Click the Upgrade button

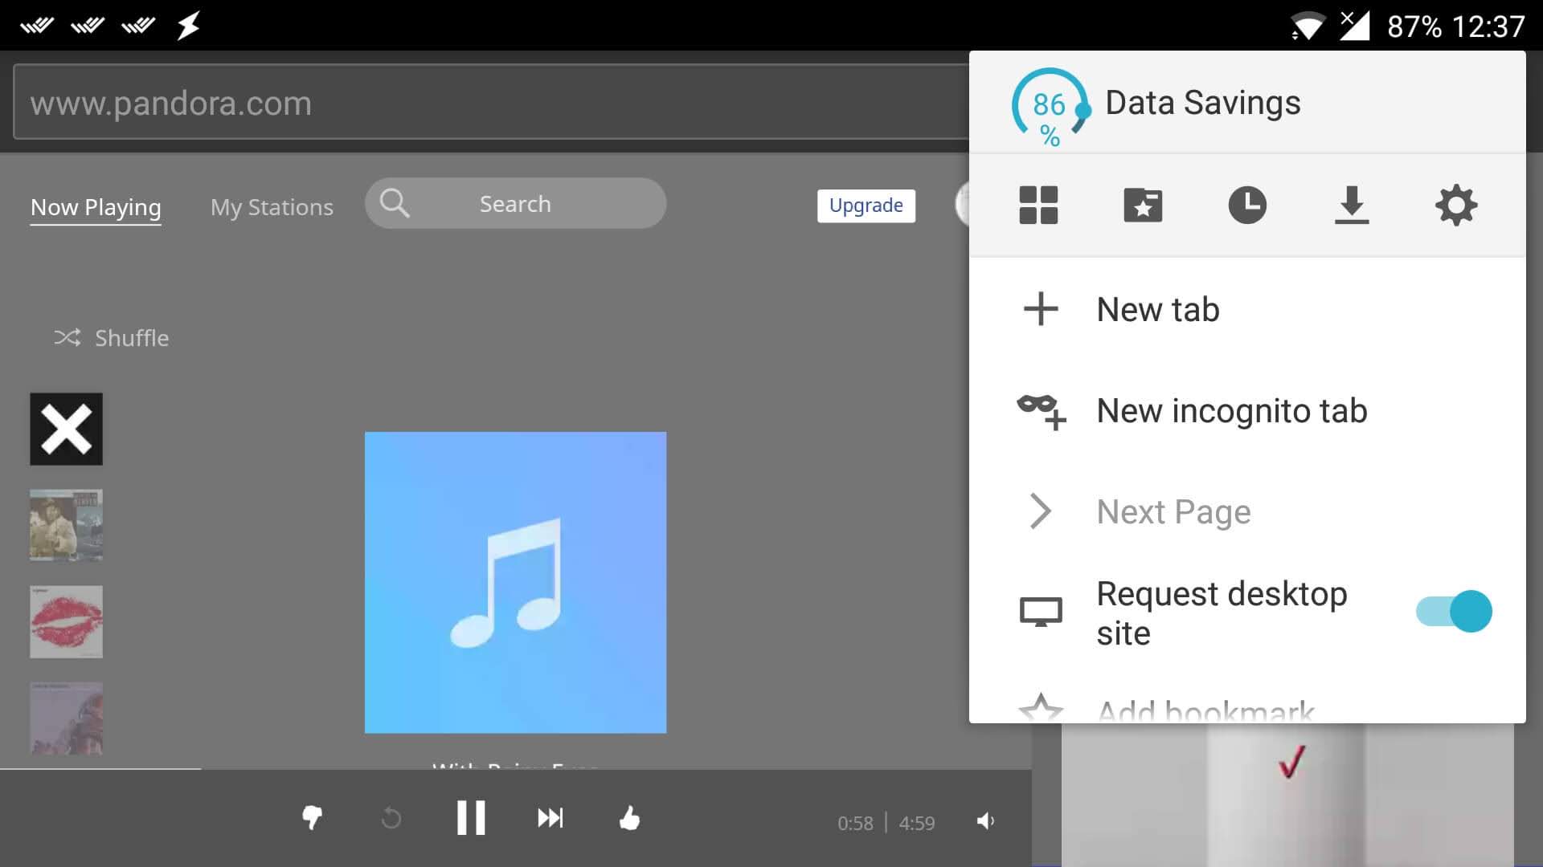[x=866, y=206]
